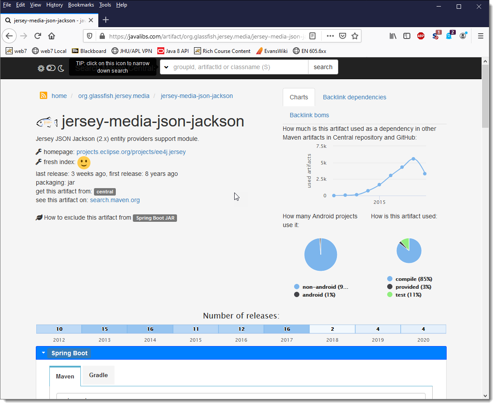This screenshot has height=406, width=496.
Task: Collapse the Spring Boot section
Action: tap(43, 353)
